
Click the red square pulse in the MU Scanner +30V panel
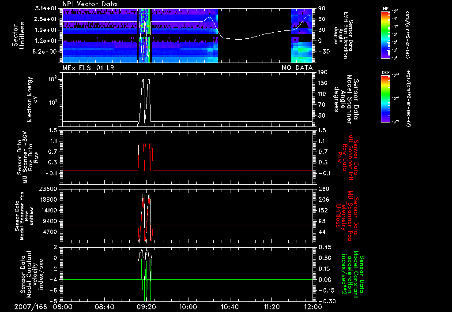(x=146, y=157)
